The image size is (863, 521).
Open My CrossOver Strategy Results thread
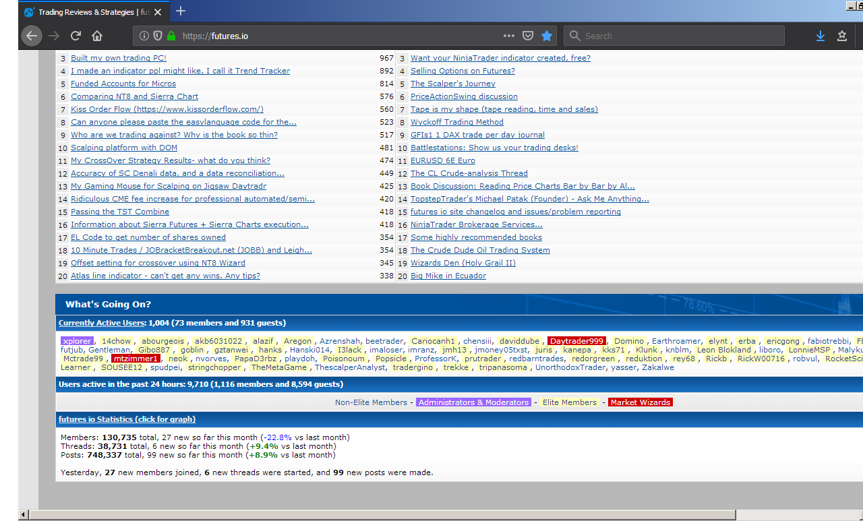pyautogui.click(x=171, y=160)
